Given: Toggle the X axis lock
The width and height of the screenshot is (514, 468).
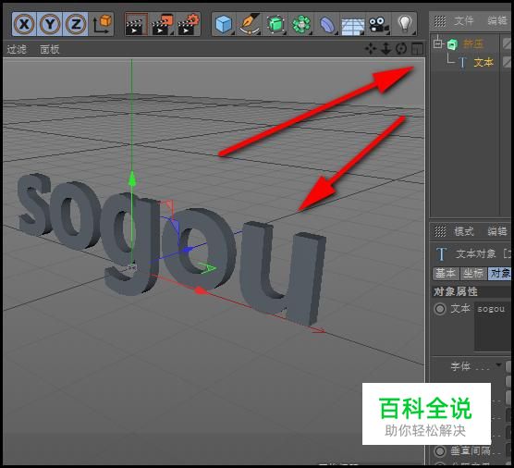Looking at the screenshot, I should 24,24.
